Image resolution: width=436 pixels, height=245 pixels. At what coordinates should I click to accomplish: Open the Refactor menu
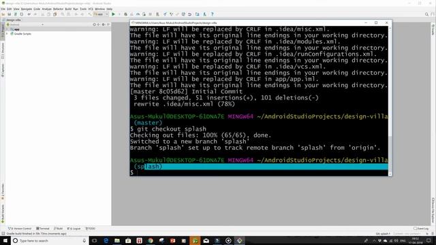pyautogui.click(x=58, y=9)
